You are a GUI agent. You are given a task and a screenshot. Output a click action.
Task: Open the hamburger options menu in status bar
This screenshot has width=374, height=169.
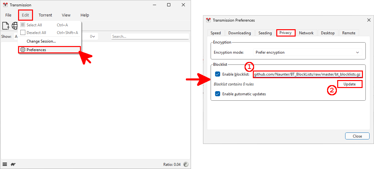4,164
